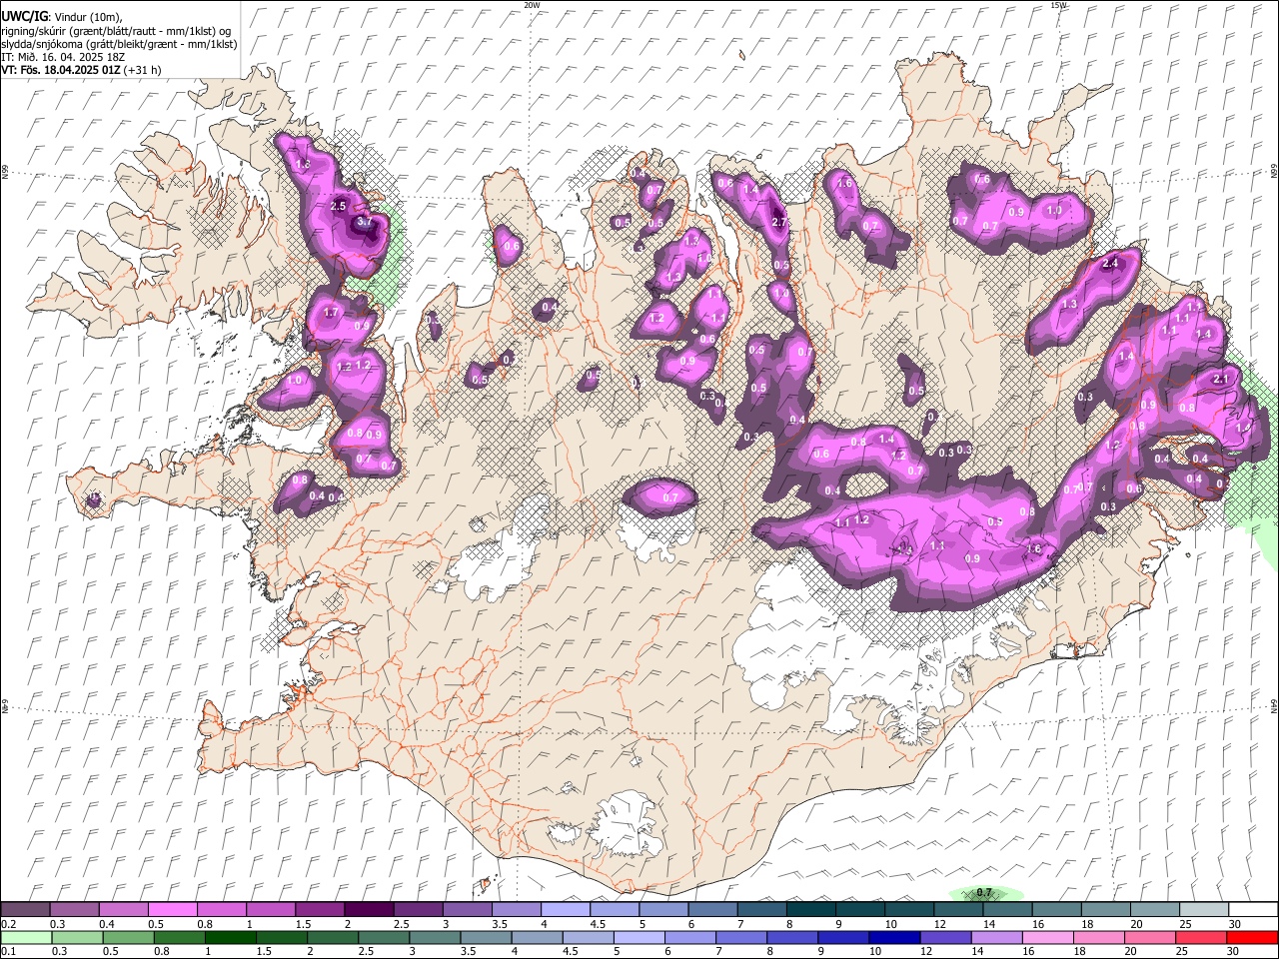Pick the red-pink 25–30 lower legend swatch
1279x959 pixels.
[x=1200, y=937]
